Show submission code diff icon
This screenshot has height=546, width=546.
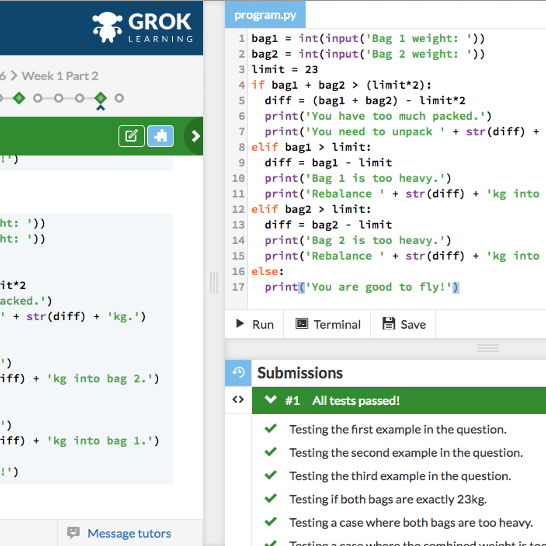click(238, 400)
